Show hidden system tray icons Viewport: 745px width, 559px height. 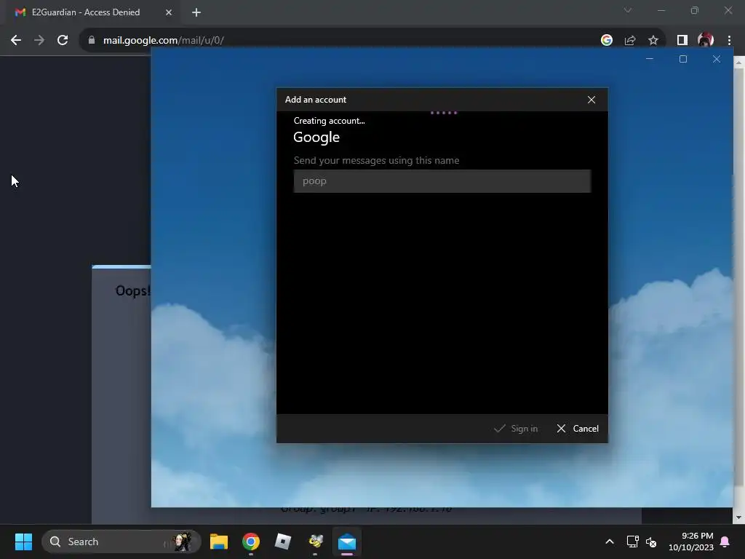point(610,542)
